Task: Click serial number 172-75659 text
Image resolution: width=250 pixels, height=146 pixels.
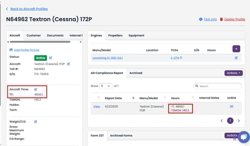Action: (41, 74)
